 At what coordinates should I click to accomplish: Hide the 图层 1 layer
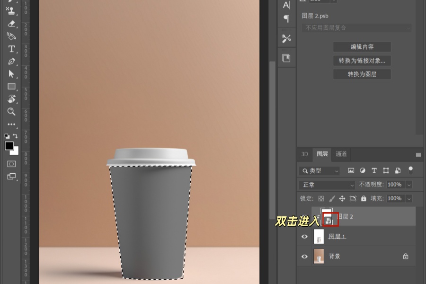click(304, 237)
